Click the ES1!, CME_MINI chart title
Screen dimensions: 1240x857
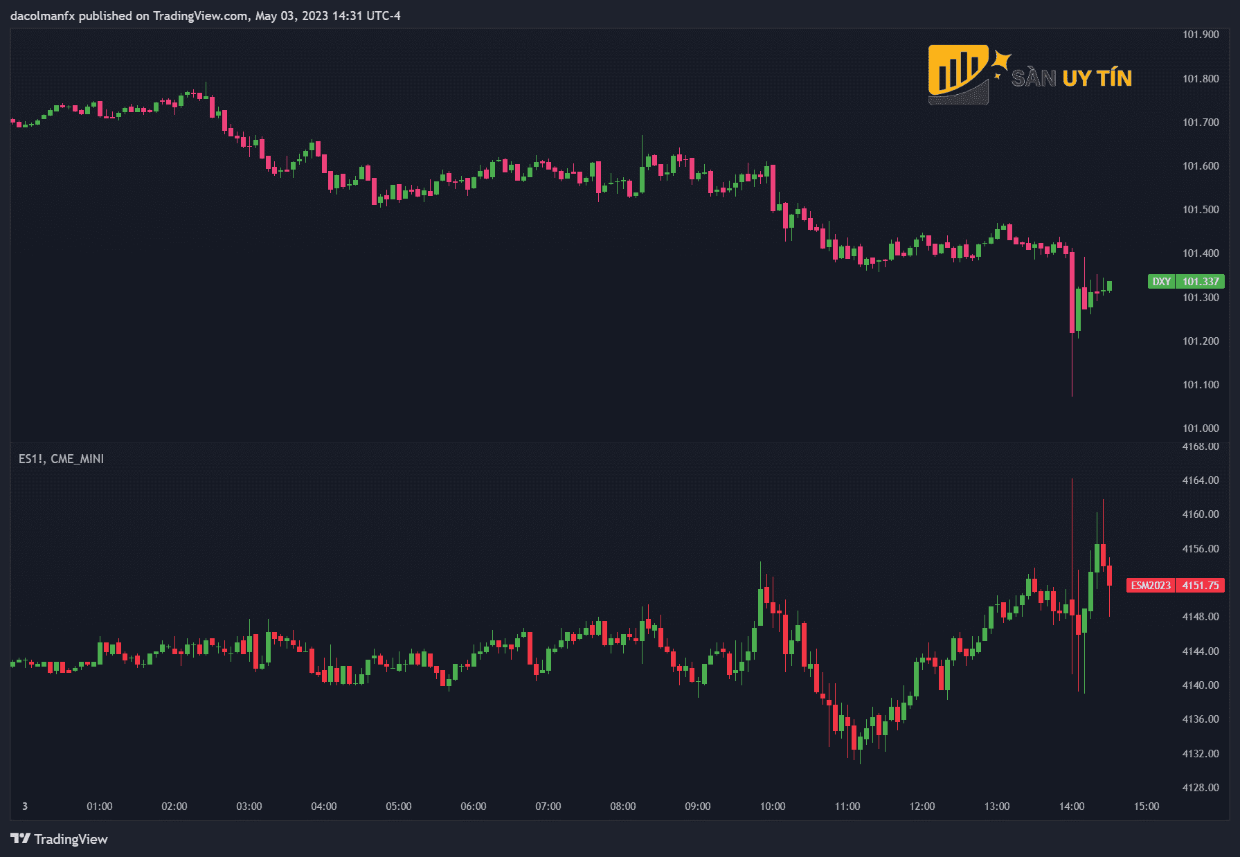coord(61,459)
